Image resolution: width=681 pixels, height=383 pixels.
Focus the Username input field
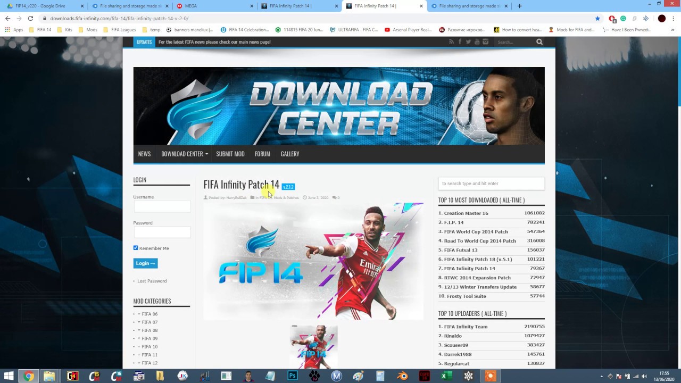[162, 206]
